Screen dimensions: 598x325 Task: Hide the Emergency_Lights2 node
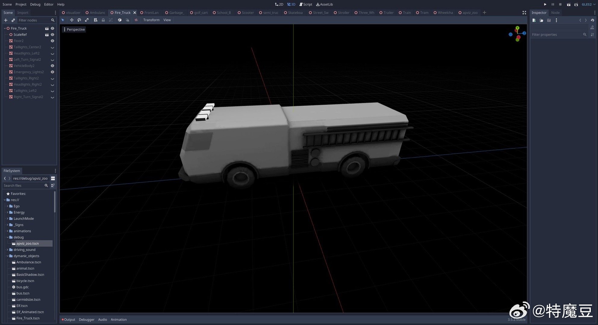pyautogui.click(x=52, y=72)
